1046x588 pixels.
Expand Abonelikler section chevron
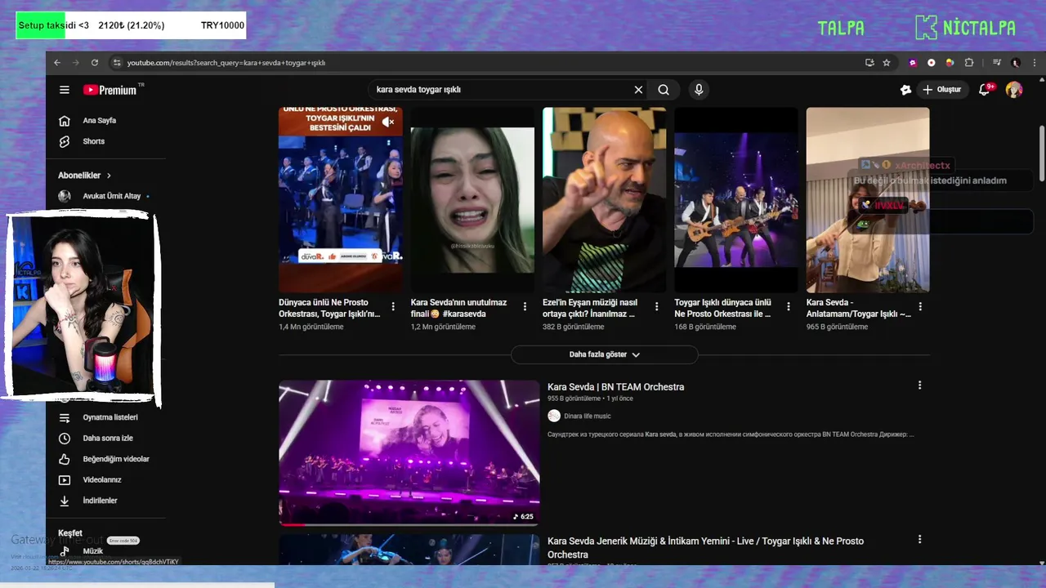[109, 176]
